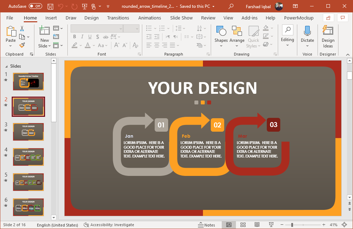Click the Save icon in title bar
Image resolution: width=353 pixels, height=229 pixels.
coord(50,6)
